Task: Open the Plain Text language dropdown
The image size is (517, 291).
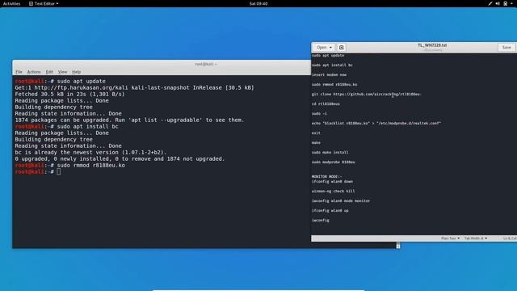Action: pyautogui.click(x=450, y=238)
